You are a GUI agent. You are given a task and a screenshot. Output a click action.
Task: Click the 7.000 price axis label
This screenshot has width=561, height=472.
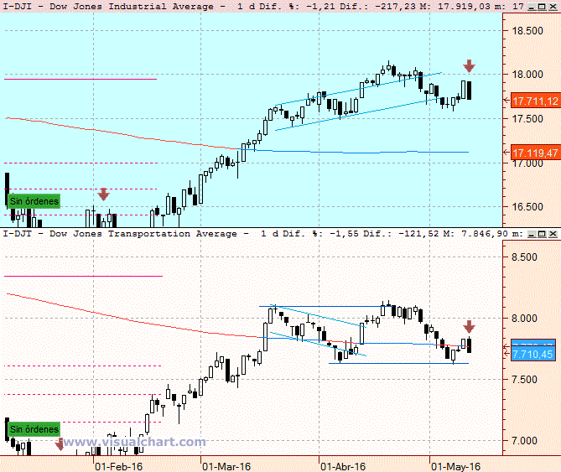pyautogui.click(x=524, y=440)
